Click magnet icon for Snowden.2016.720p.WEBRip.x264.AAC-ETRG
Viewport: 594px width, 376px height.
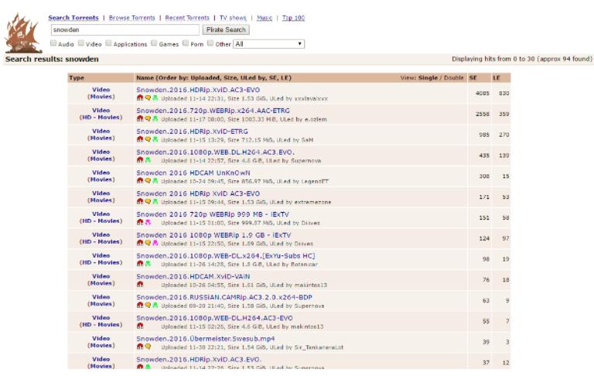tap(140, 119)
